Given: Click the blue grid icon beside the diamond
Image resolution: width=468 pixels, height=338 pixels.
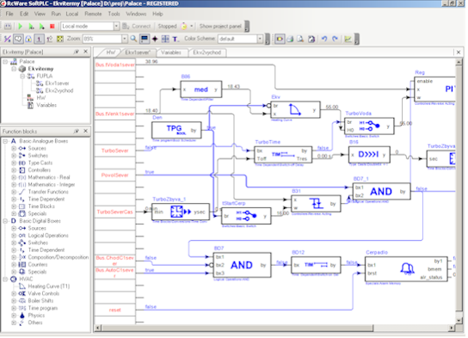Looking at the screenshot, I should pos(165,39).
